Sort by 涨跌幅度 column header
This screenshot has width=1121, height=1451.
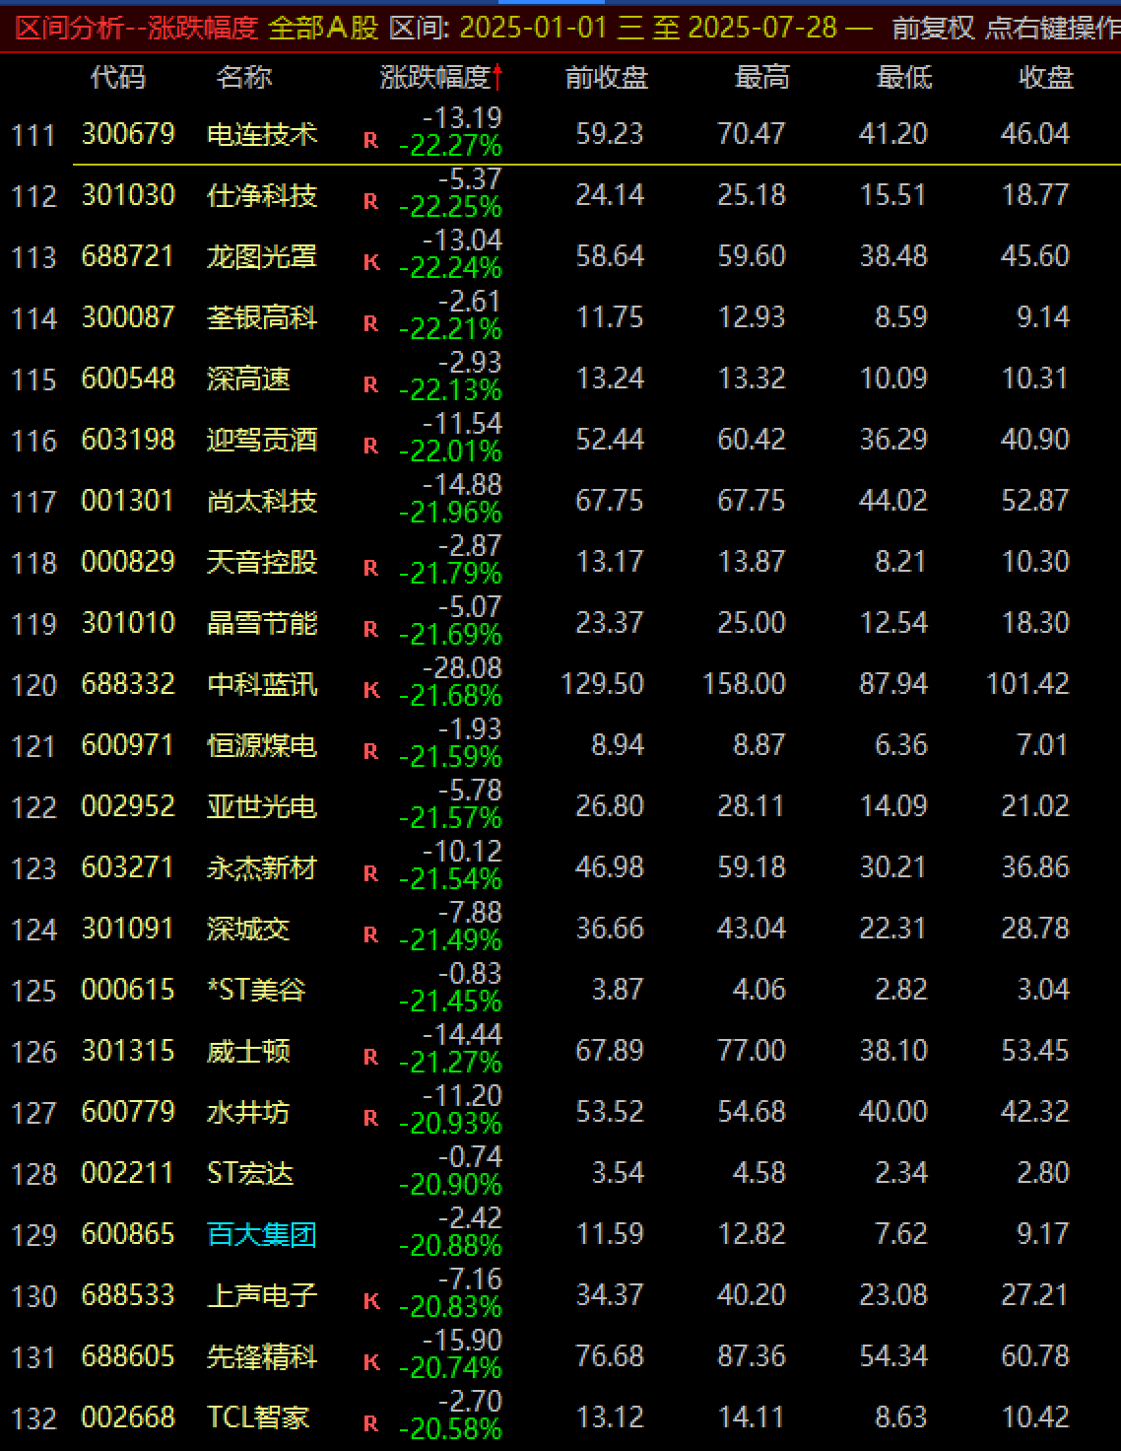pos(441,77)
